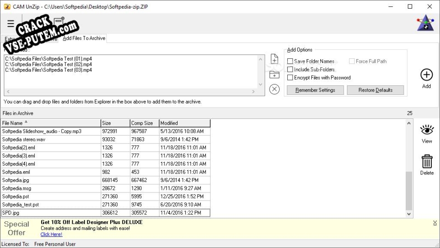Select Softpedia.pst row

(x=106, y=196)
